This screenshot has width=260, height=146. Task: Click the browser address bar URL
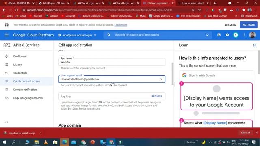pyautogui.click(x=100, y=10)
